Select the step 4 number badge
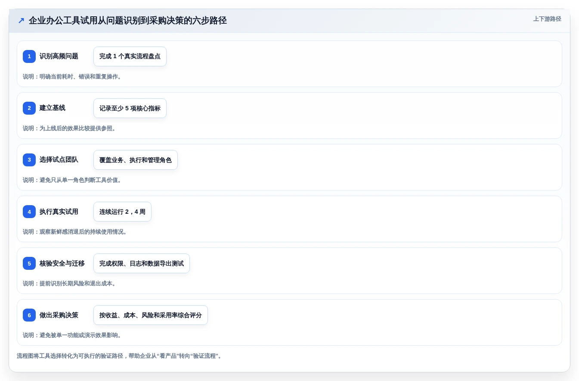579x381 pixels. tap(29, 212)
